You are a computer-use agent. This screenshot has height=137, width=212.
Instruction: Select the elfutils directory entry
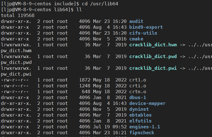pyautogui.click(x=140, y=121)
